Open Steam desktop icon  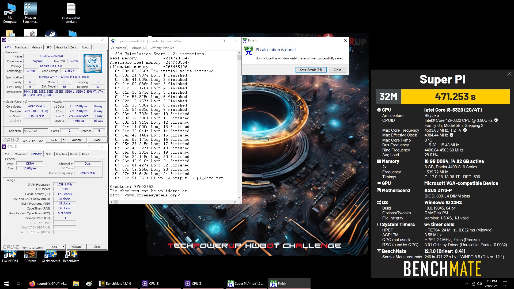pyautogui.click(x=51, y=33)
